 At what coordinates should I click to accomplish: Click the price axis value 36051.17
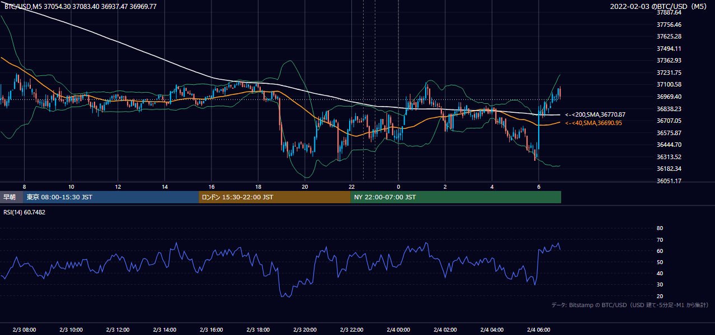(x=669, y=181)
